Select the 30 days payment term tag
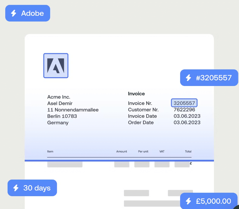The height and width of the screenshot is (209, 239). (37, 188)
